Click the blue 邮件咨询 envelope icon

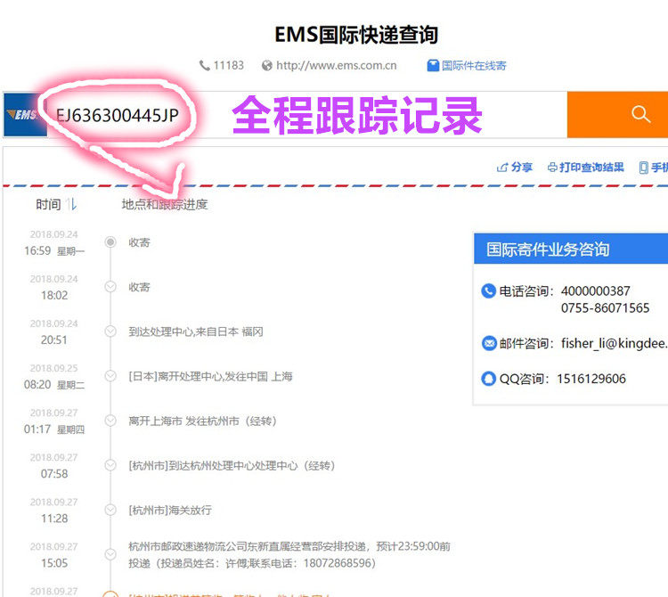coord(489,343)
